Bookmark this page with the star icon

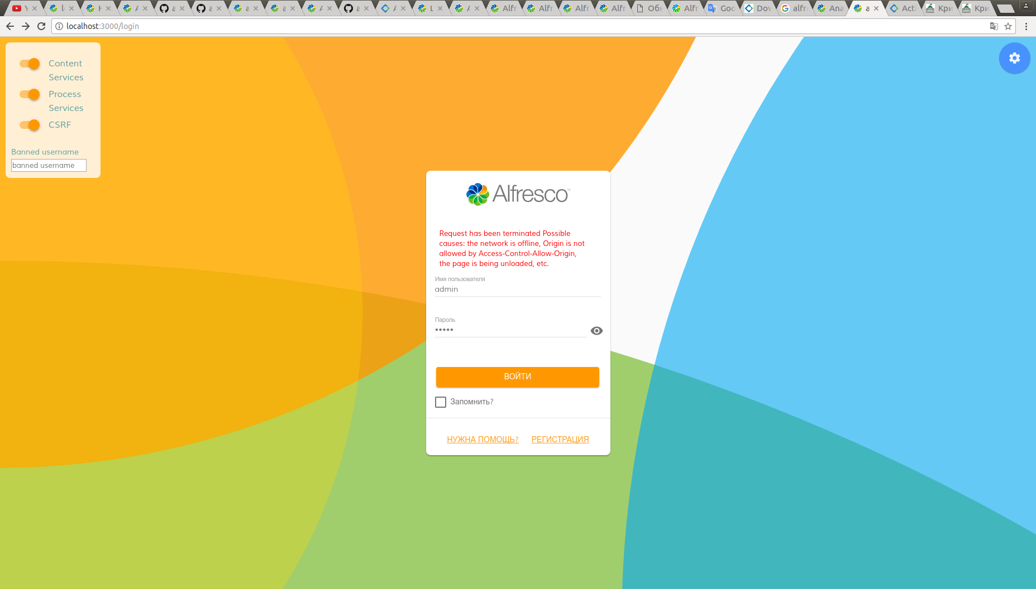(1008, 26)
